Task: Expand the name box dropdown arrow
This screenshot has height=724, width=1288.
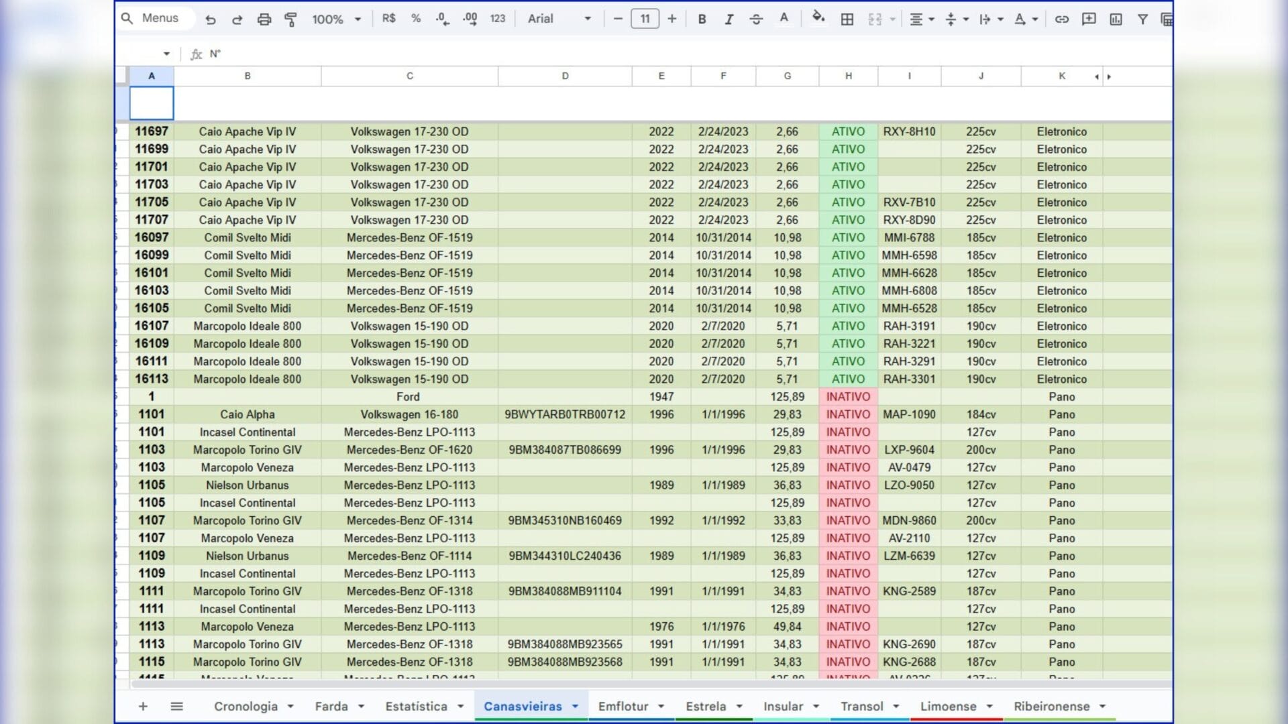Action: click(166, 54)
